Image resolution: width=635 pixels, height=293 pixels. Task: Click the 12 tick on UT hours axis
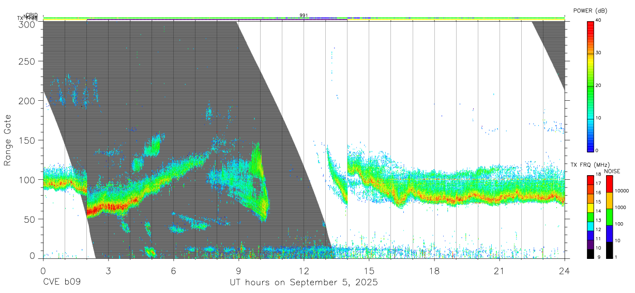point(304,271)
